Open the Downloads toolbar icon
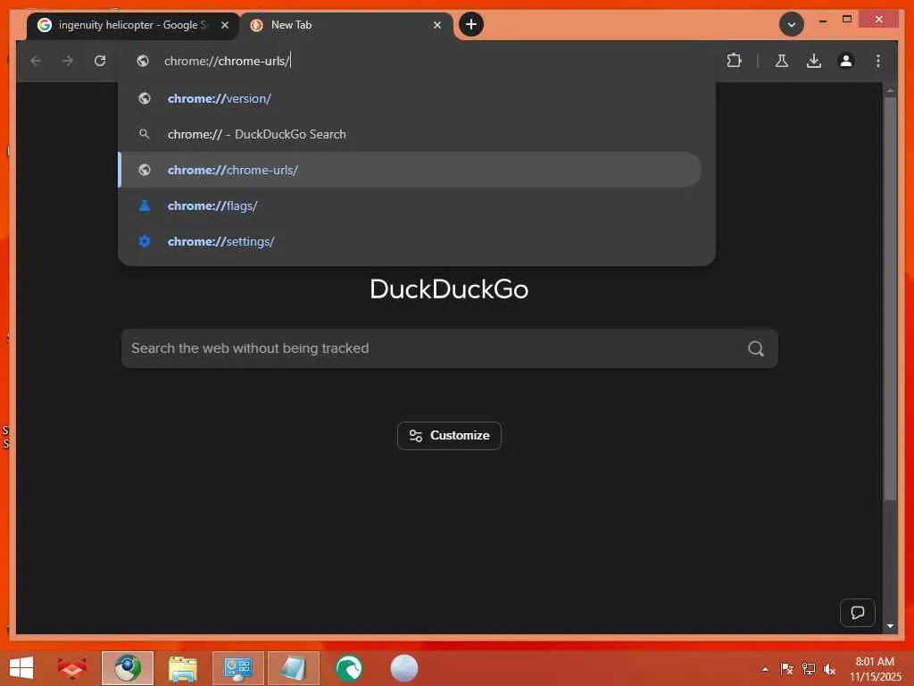Viewport: 914px width, 686px height. 814,61
